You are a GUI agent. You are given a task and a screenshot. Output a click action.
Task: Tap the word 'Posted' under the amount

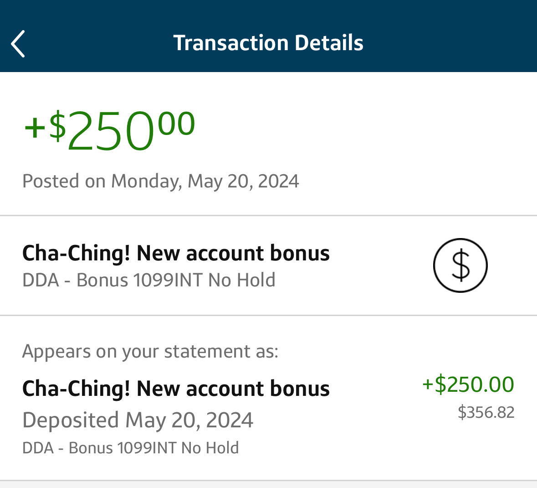[51, 181]
